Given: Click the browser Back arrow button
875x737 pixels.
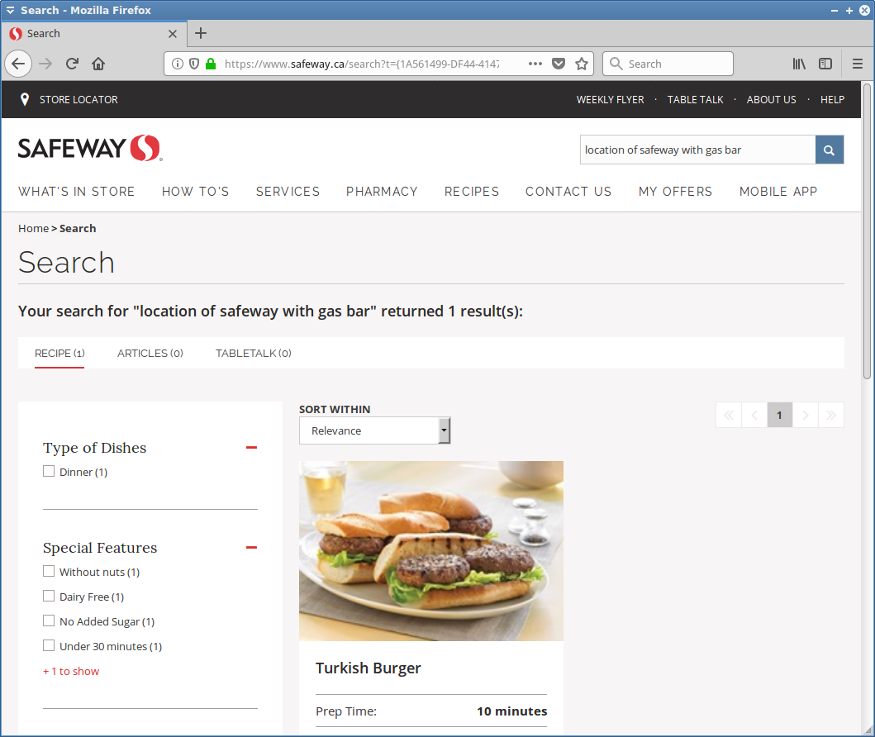Looking at the screenshot, I should pyautogui.click(x=18, y=64).
